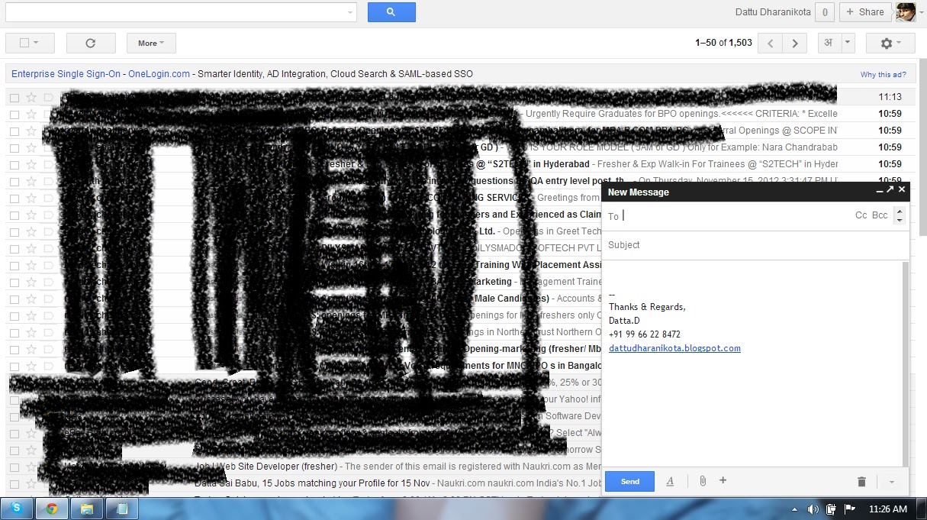The image size is (927, 520).
Task: Click the taskbar clock showing 11:26 AM
Action: 887,509
